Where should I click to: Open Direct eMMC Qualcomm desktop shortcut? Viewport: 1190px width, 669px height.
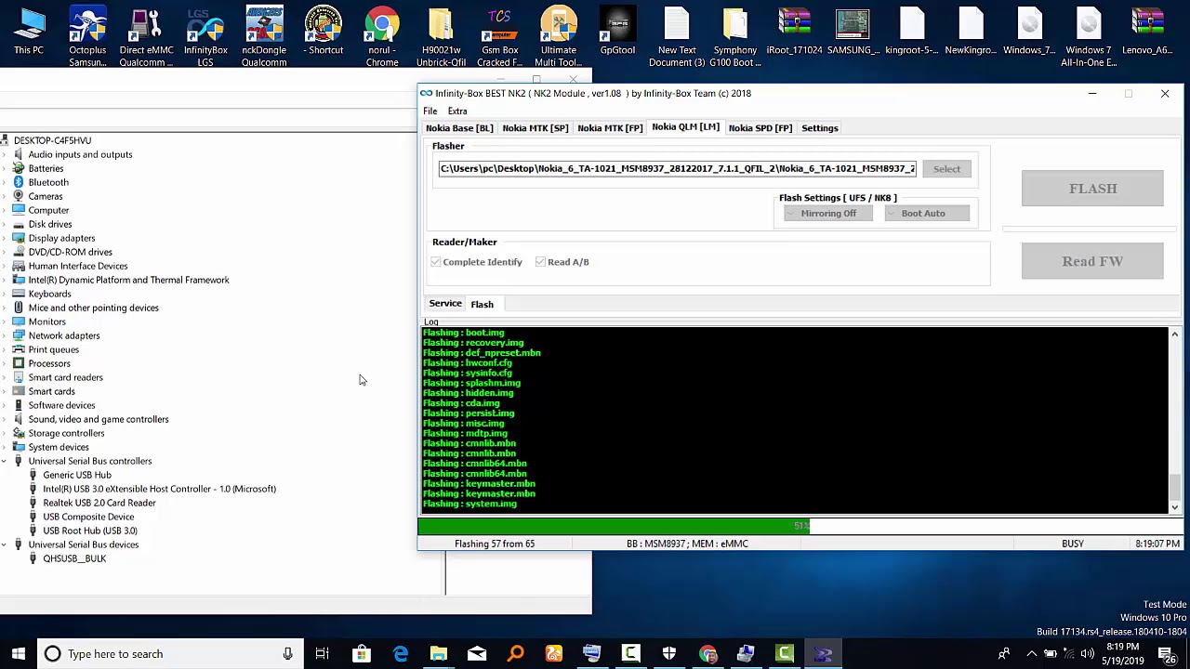pyautogui.click(x=146, y=37)
